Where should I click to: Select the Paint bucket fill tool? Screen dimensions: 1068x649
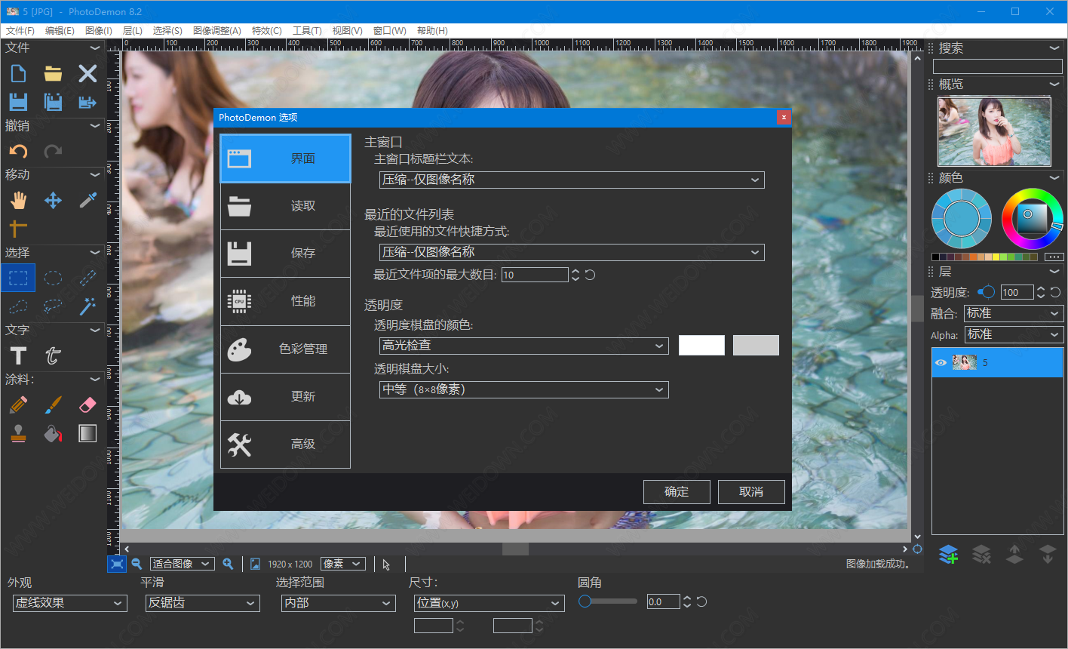pyautogui.click(x=53, y=433)
